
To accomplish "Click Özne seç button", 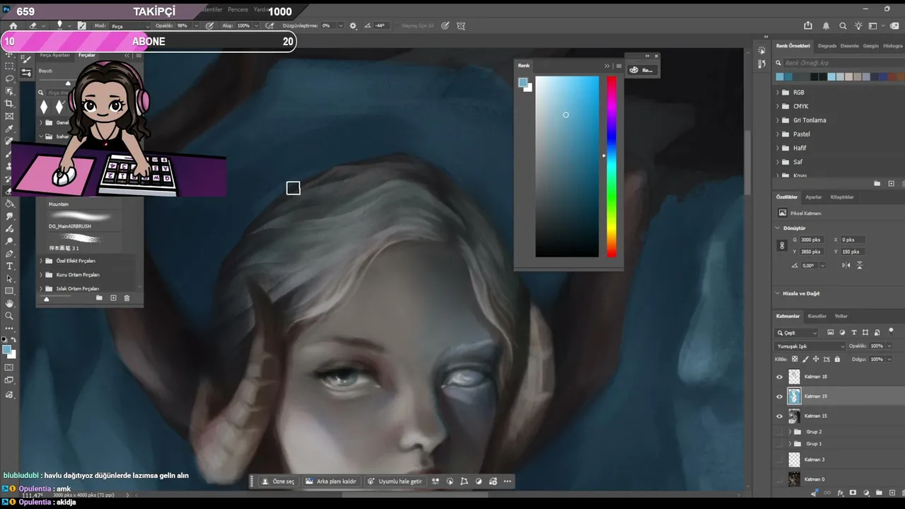I will point(278,481).
